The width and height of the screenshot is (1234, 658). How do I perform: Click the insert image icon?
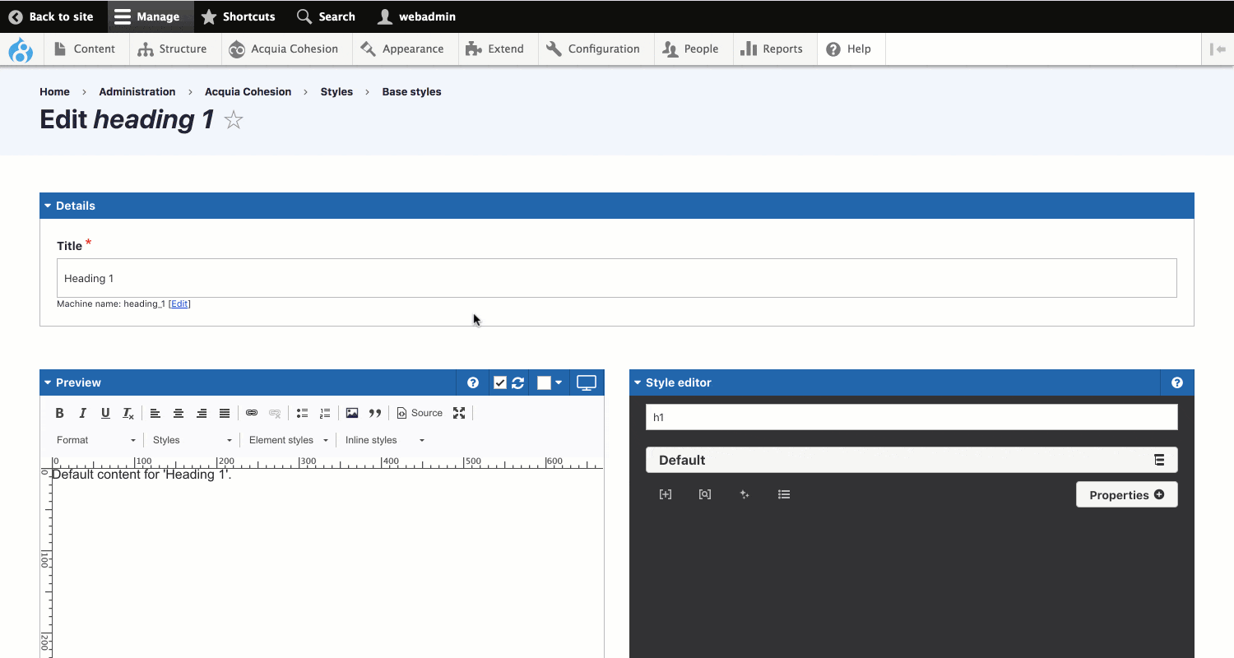[352, 413]
